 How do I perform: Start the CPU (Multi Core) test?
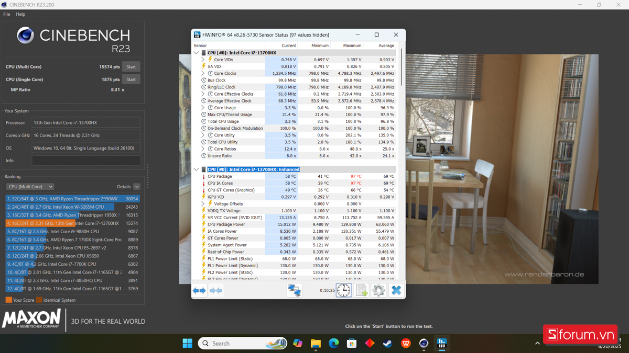[131, 67]
